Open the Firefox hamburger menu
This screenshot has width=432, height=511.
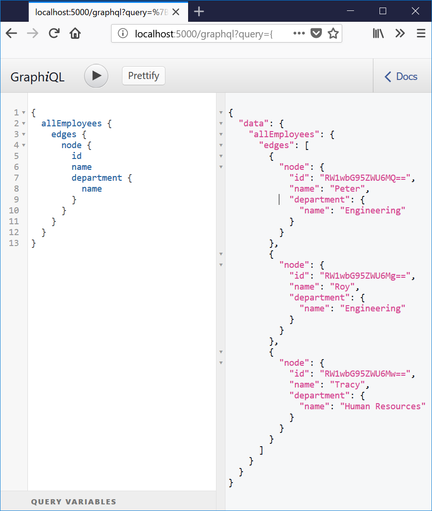(421, 33)
